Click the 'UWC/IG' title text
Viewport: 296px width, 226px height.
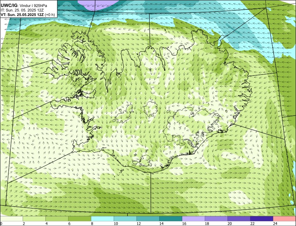click(x=10, y=6)
